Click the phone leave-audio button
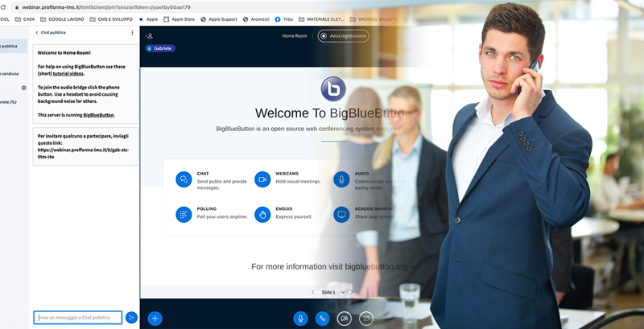 pyautogui.click(x=323, y=319)
